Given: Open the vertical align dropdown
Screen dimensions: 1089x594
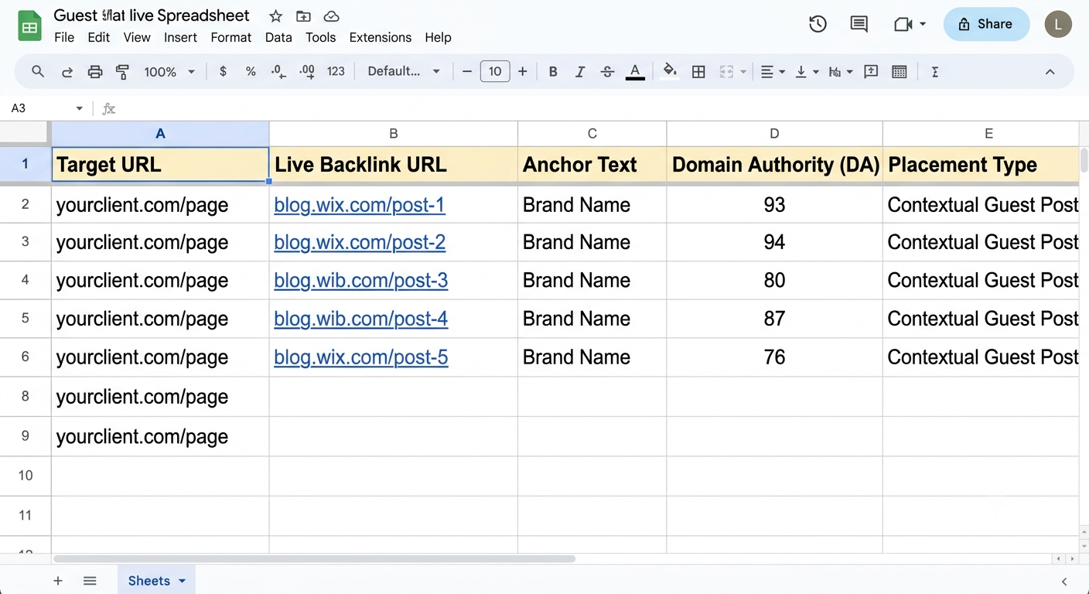Looking at the screenshot, I should [x=807, y=72].
